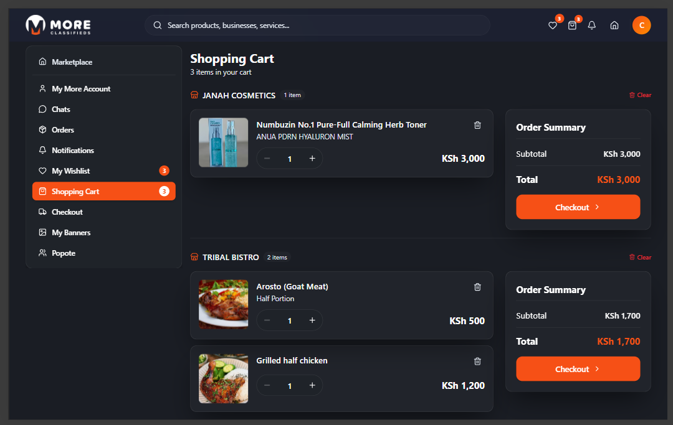
Task: Increase Arosto (Goat Meat) quantity with plus stepper
Action: coord(312,320)
